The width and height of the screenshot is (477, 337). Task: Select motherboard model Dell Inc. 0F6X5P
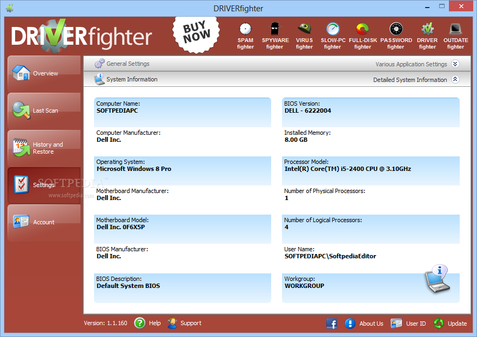click(121, 228)
